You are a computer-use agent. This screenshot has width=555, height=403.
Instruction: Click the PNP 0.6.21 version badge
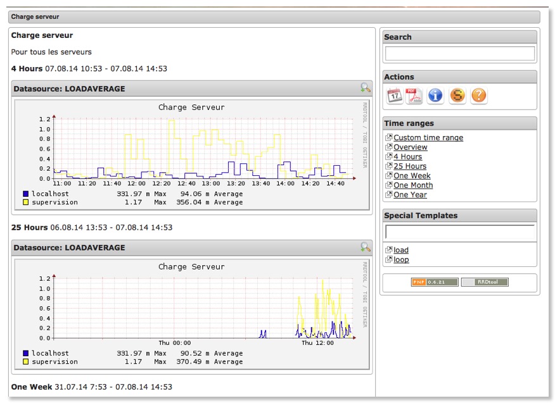435,282
